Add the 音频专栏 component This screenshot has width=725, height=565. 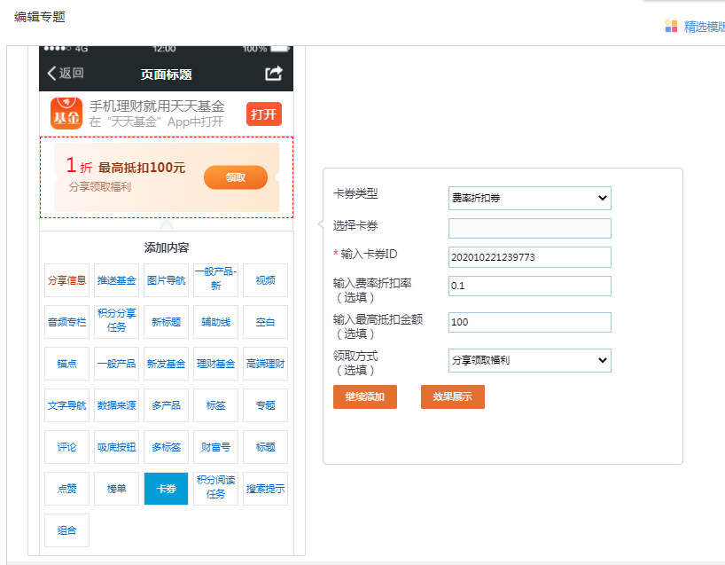[67, 322]
